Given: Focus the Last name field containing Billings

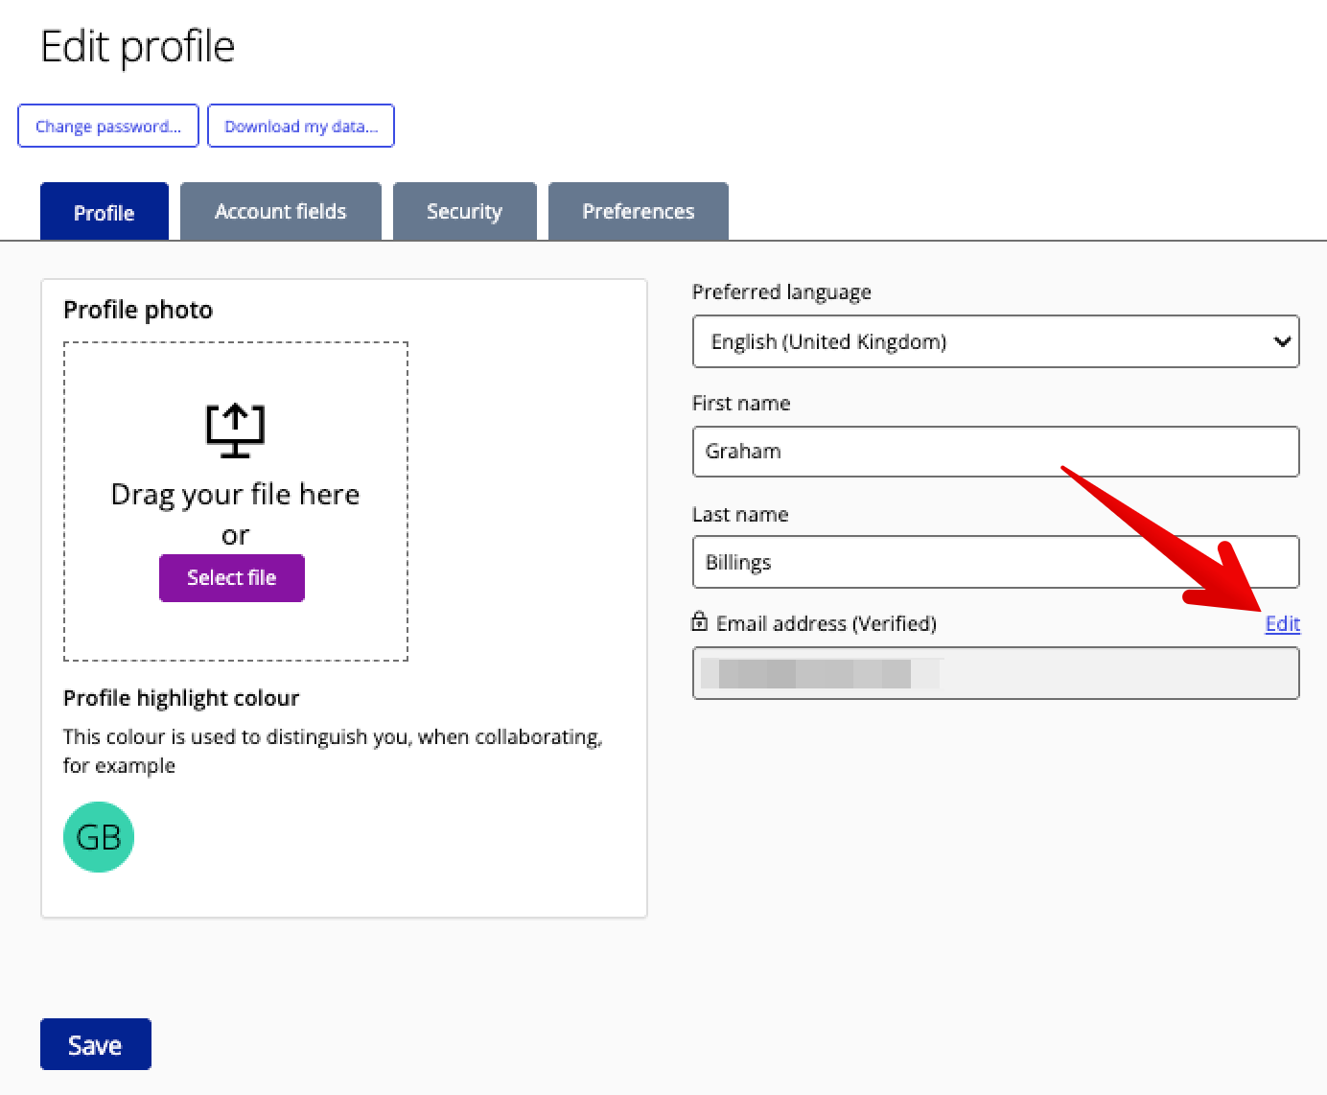Looking at the screenshot, I should tap(995, 562).
